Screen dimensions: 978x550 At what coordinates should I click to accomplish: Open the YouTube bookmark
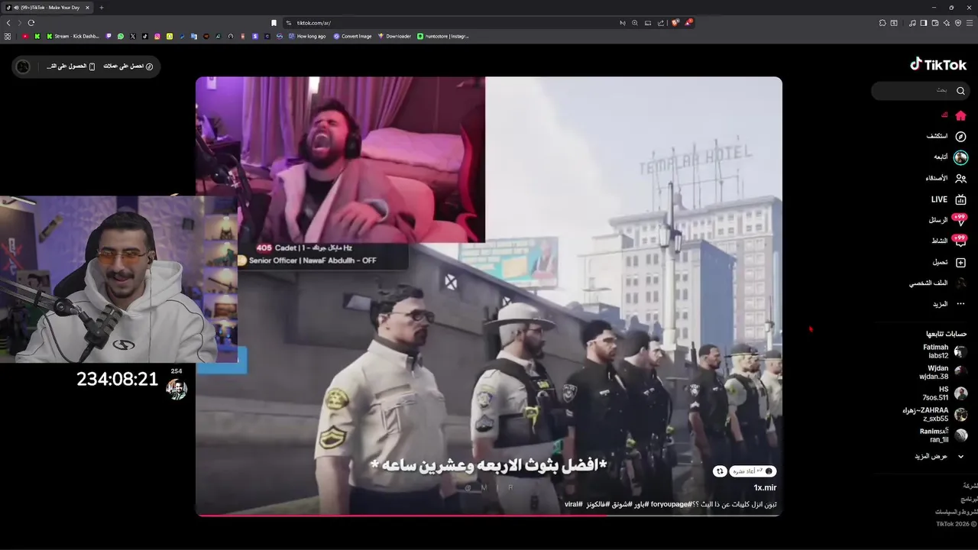pos(25,36)
